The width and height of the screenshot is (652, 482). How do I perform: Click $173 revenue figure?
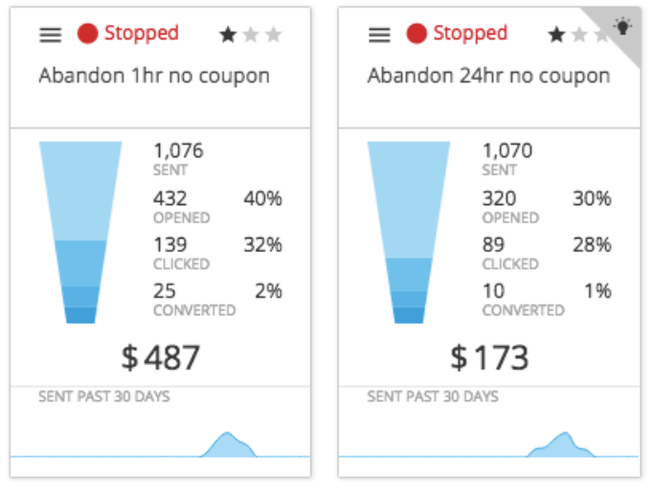[489, 357]
